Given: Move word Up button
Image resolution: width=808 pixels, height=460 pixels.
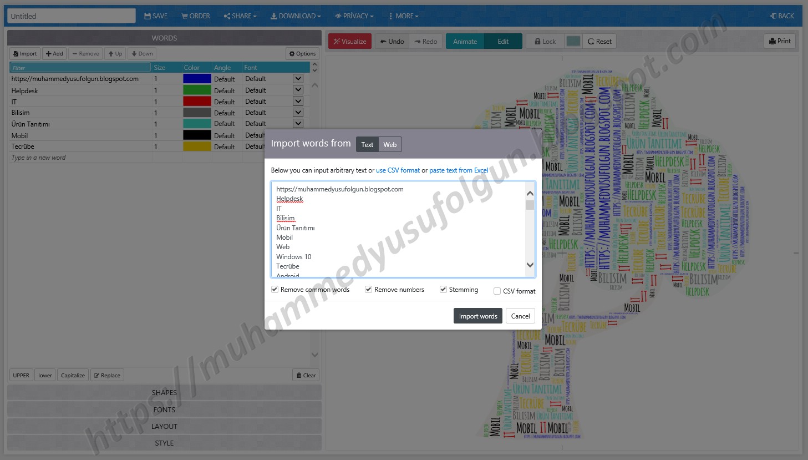Looking at the screenshot, I should pyautogui.click(x=115, y=54).
